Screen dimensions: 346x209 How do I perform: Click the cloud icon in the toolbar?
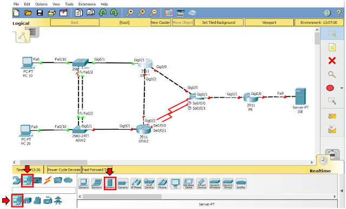[192, 13]
